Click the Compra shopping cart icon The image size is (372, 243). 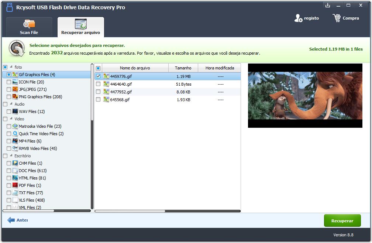[337, 18]
